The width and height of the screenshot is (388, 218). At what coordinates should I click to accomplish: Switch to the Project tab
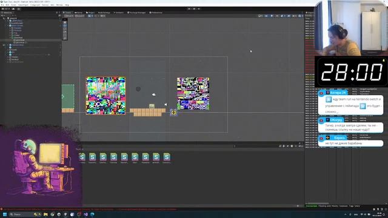click(90, 13)
